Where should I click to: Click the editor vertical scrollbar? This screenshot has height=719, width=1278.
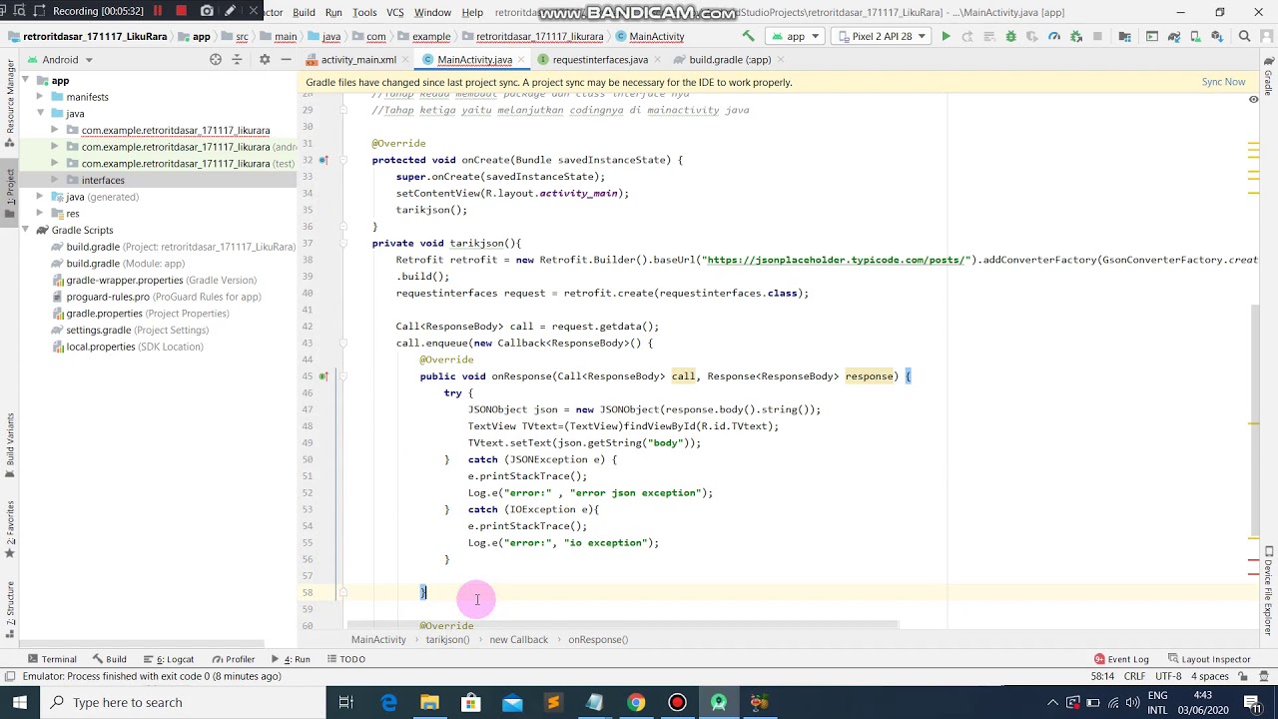tap(1254, 419)
